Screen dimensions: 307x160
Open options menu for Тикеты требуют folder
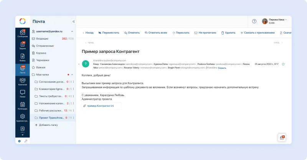coord(73,96)
